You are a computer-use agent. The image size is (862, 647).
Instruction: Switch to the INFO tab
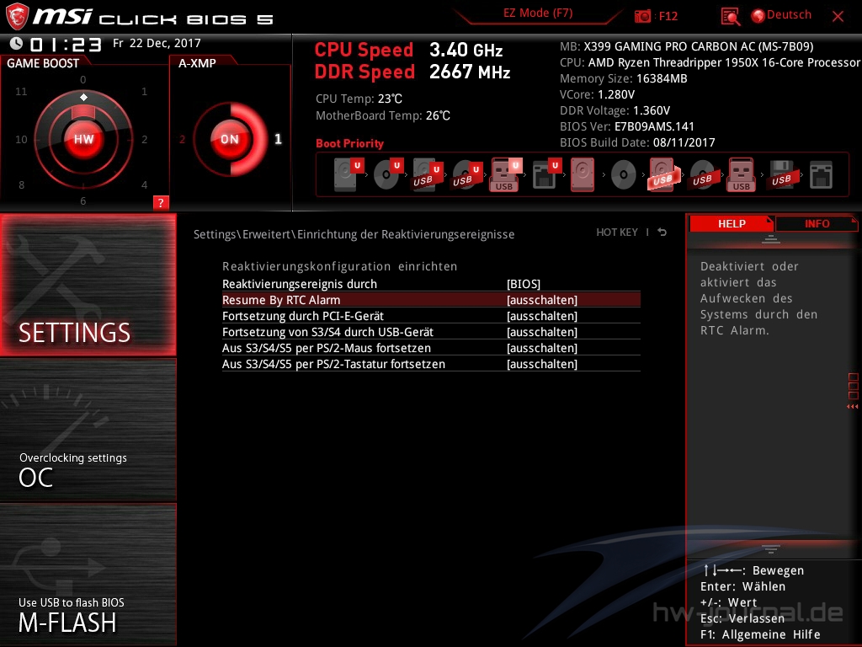point(817,223)
